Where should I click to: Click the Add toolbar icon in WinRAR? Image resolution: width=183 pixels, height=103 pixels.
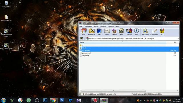[x=83, y=32]
